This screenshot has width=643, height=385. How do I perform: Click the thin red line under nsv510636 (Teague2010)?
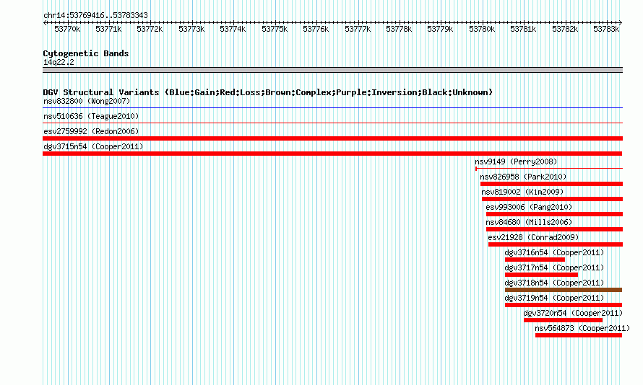332,123
